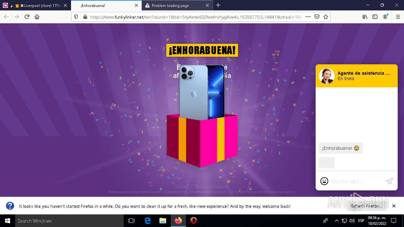404x227 pixels.
Task: Open the Contact link
Action: tap(182, 186)
